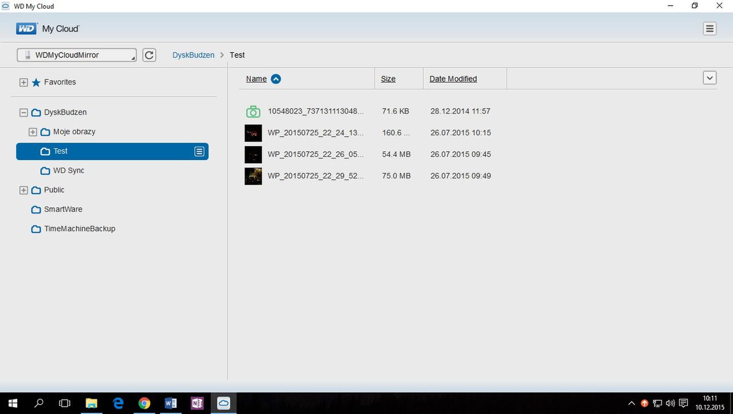Open Task View on the taskbar
This screenshot has height=414, width=733.
coord(65,403)
